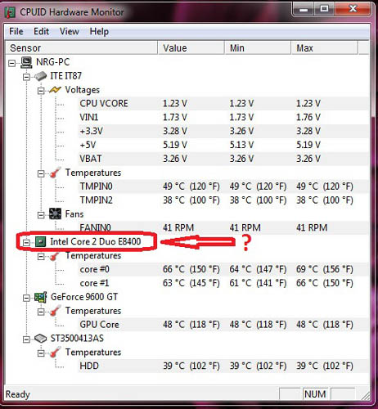This screenshot has width=378, height=409.
Task: Click core #1 min value 61 °C
Action: point(258,283)
